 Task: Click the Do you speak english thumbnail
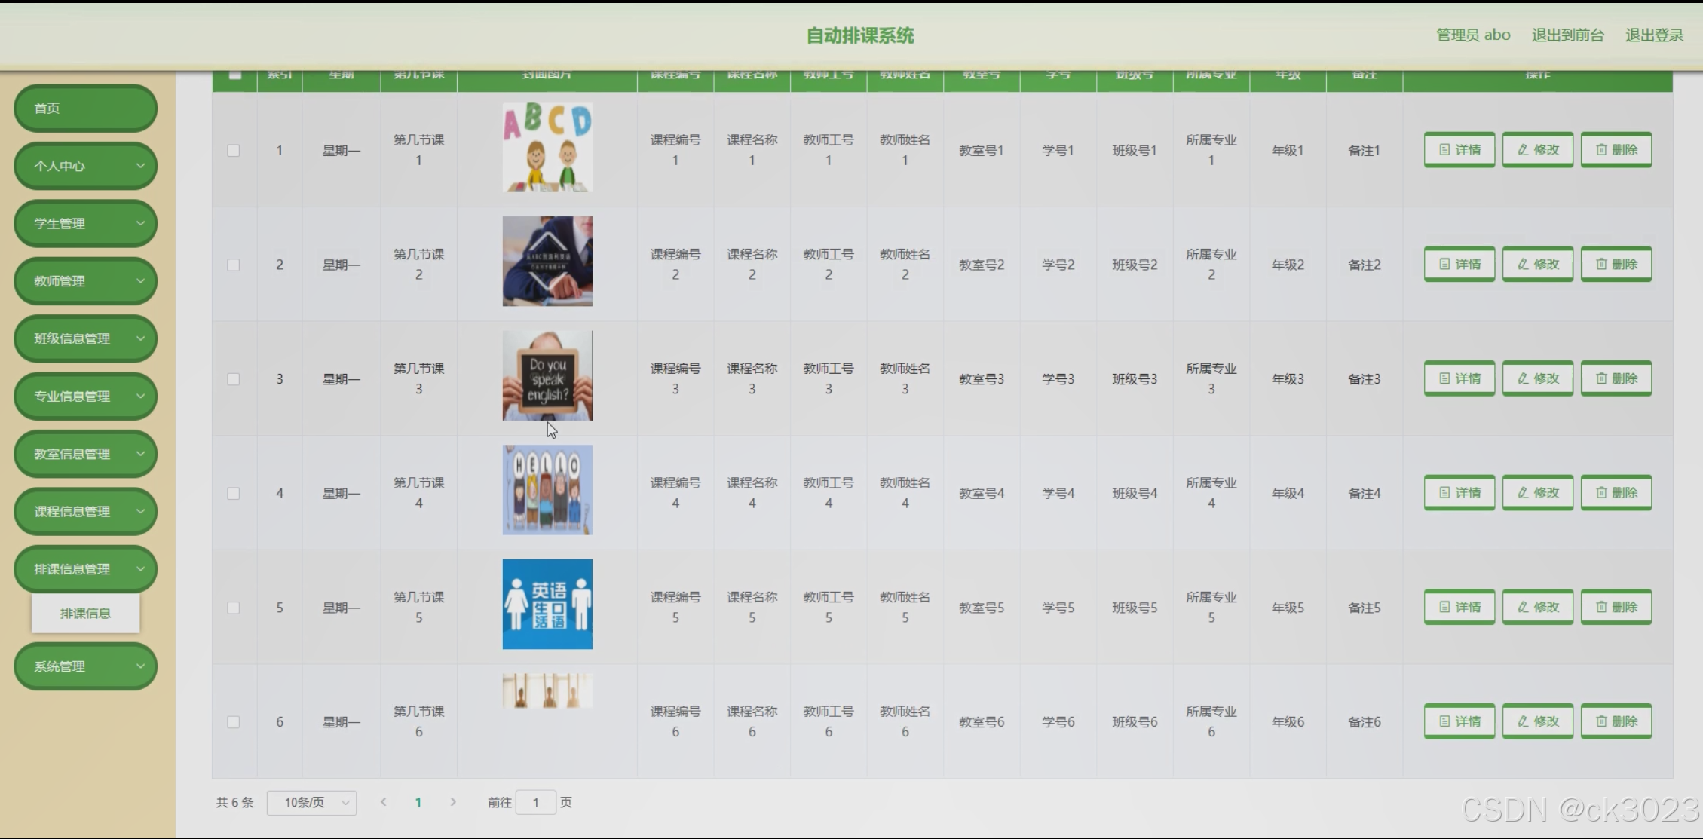tap(547, 375)
